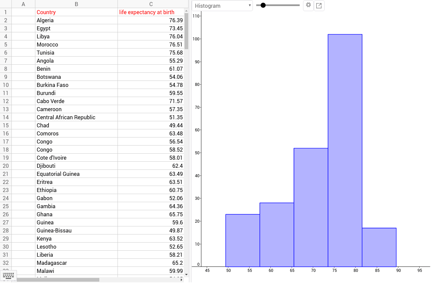Select row header 29
Screen dimensions: 431x283
point(5,239)
